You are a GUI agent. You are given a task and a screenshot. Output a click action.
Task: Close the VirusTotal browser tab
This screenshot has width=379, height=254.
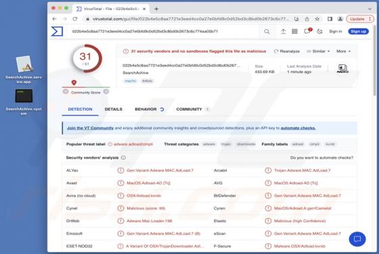pyautogui.click(x=144, y=9)
